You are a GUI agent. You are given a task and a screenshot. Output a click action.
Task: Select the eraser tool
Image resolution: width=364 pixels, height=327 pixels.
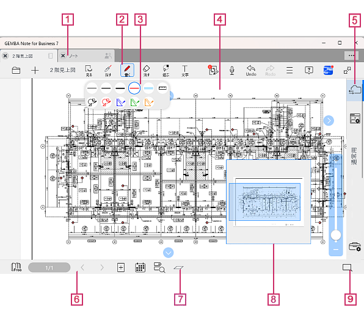point(146,70)
